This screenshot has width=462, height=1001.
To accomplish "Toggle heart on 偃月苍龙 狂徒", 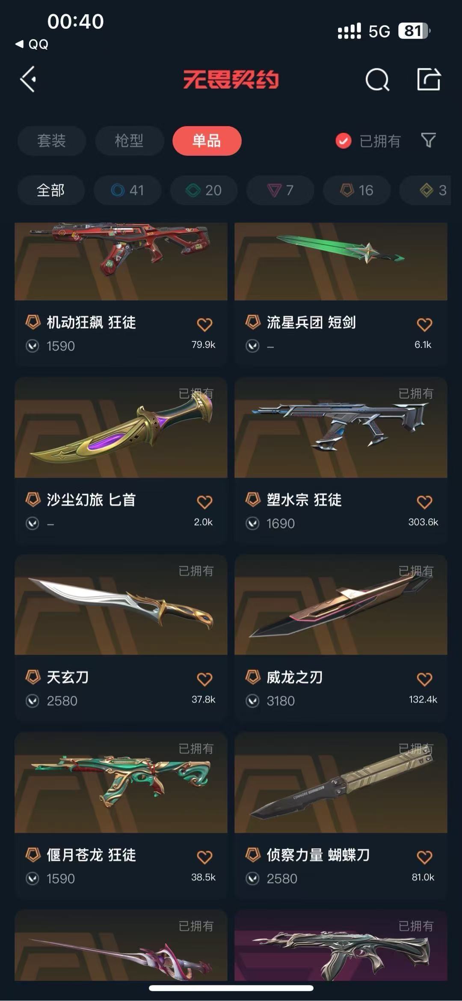I will 204,857.
